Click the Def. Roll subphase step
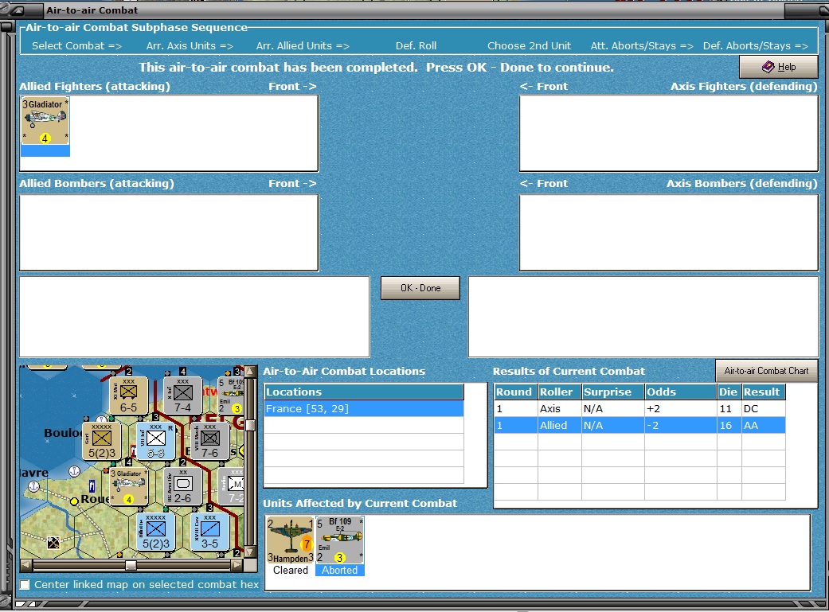This screenshot has height=612, width=829. tap(416, 46)
